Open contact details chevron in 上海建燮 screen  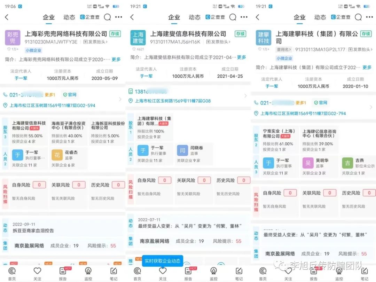(245, 96)
